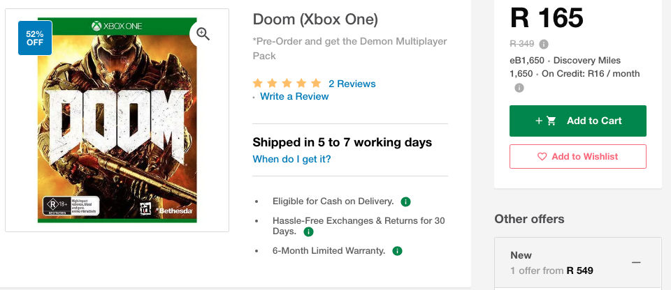Click the R 165 current price
Image resolution: width=671 pixels, height=290 pixels.
pyautogui.click(x=547, y=19)
